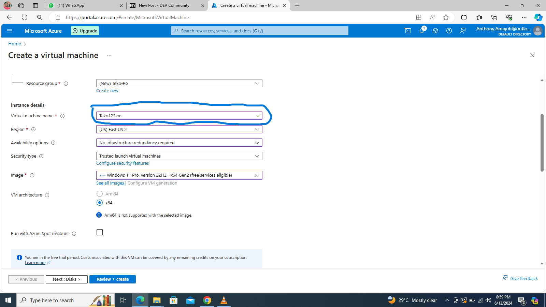Click Next : Disks button
Screen dimensions: 546x307
coord(67,279)
